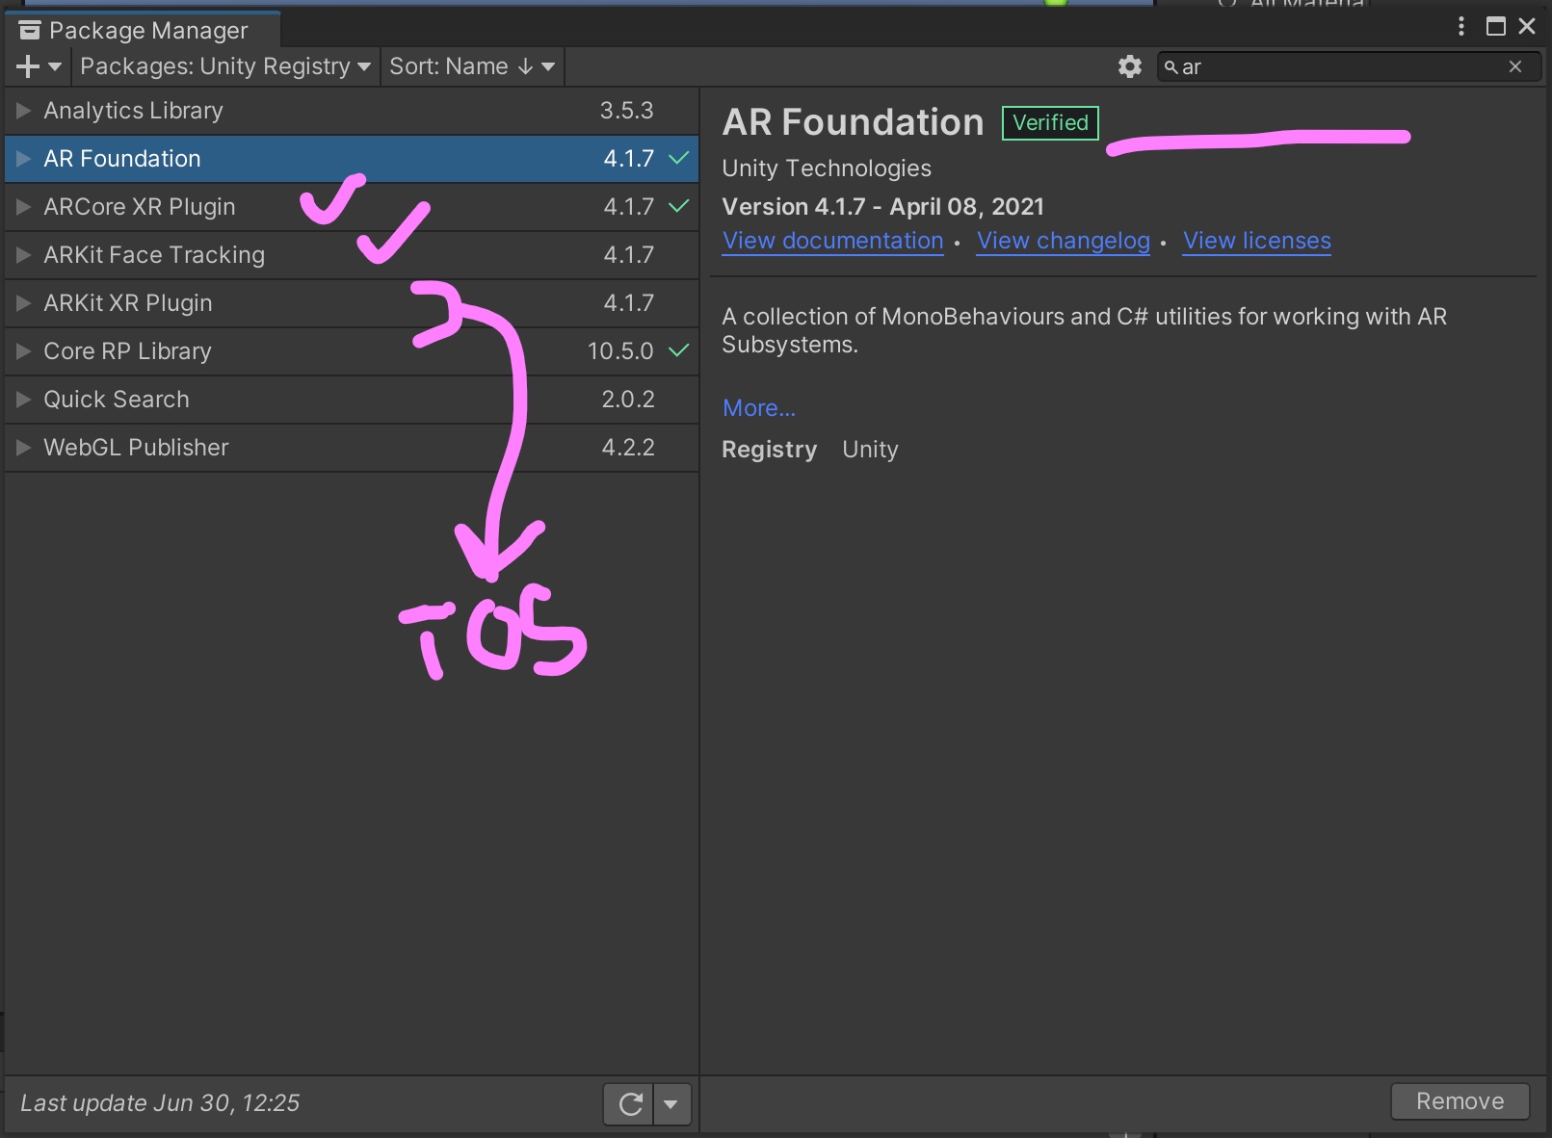Click Last update Jun 30 status text
The width and height of the screenshot is (1552, 1138).
[160, 1103]
